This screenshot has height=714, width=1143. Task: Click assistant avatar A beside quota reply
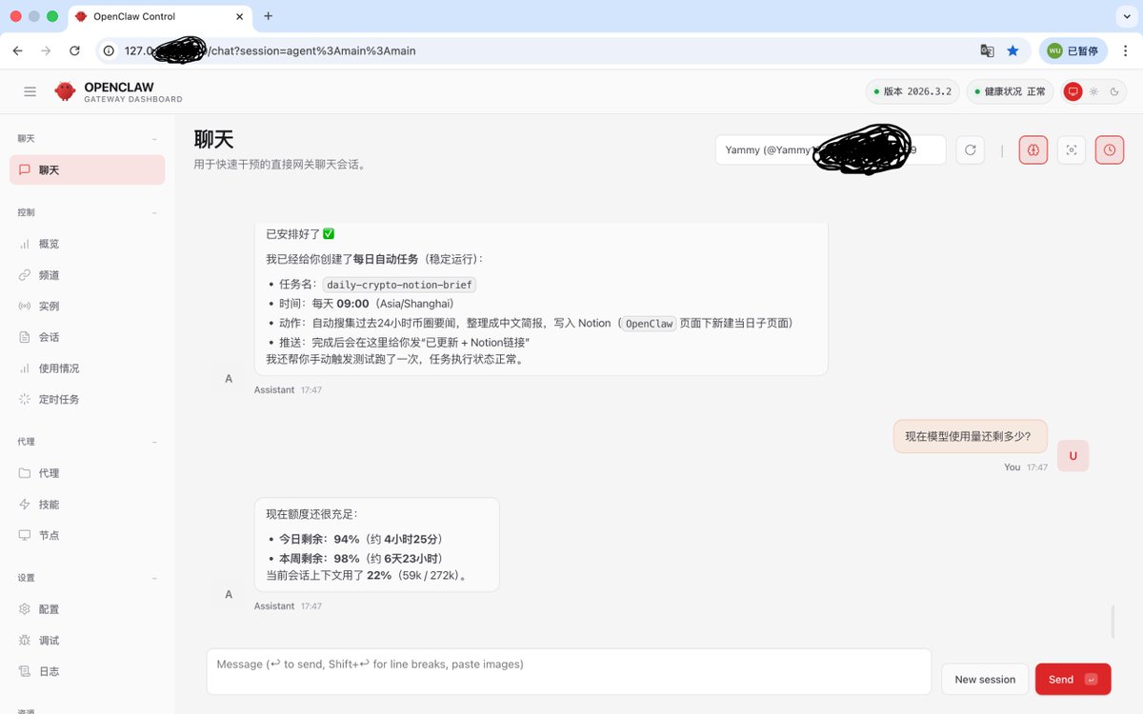click(229, 594)
